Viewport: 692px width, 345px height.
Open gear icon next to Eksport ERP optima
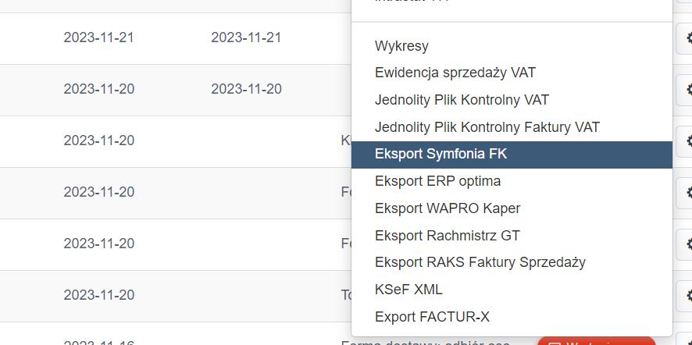[688, 192]
